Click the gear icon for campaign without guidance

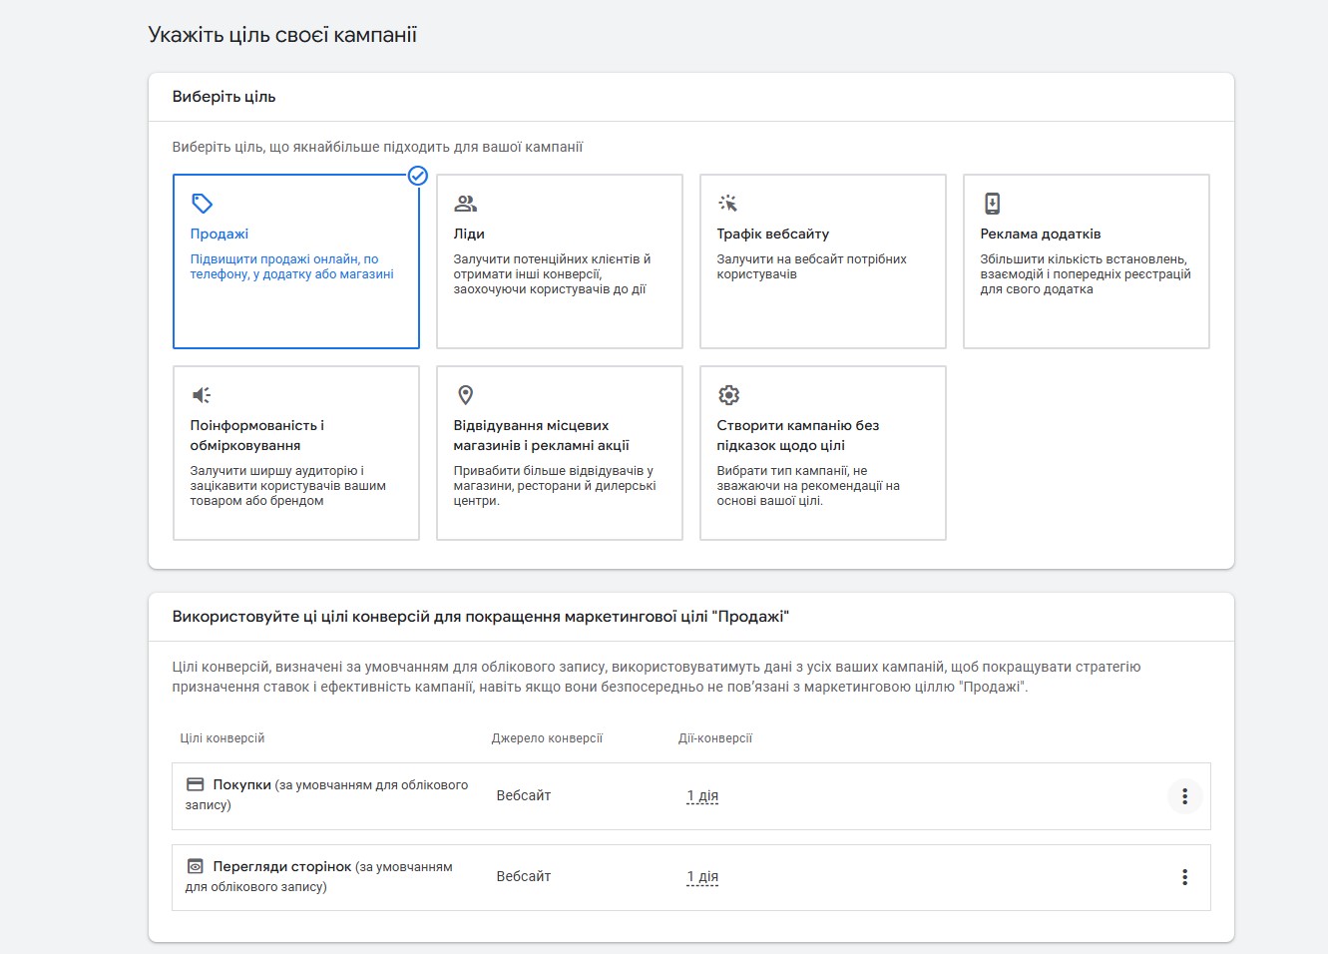coord(728,395)
